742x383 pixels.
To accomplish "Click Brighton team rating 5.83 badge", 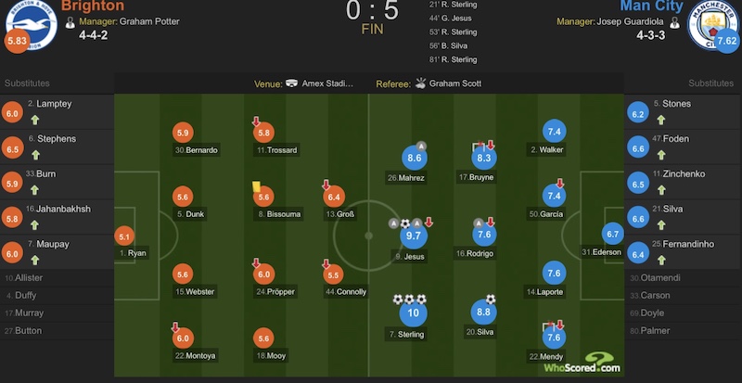I will click(x=16, y=42).
